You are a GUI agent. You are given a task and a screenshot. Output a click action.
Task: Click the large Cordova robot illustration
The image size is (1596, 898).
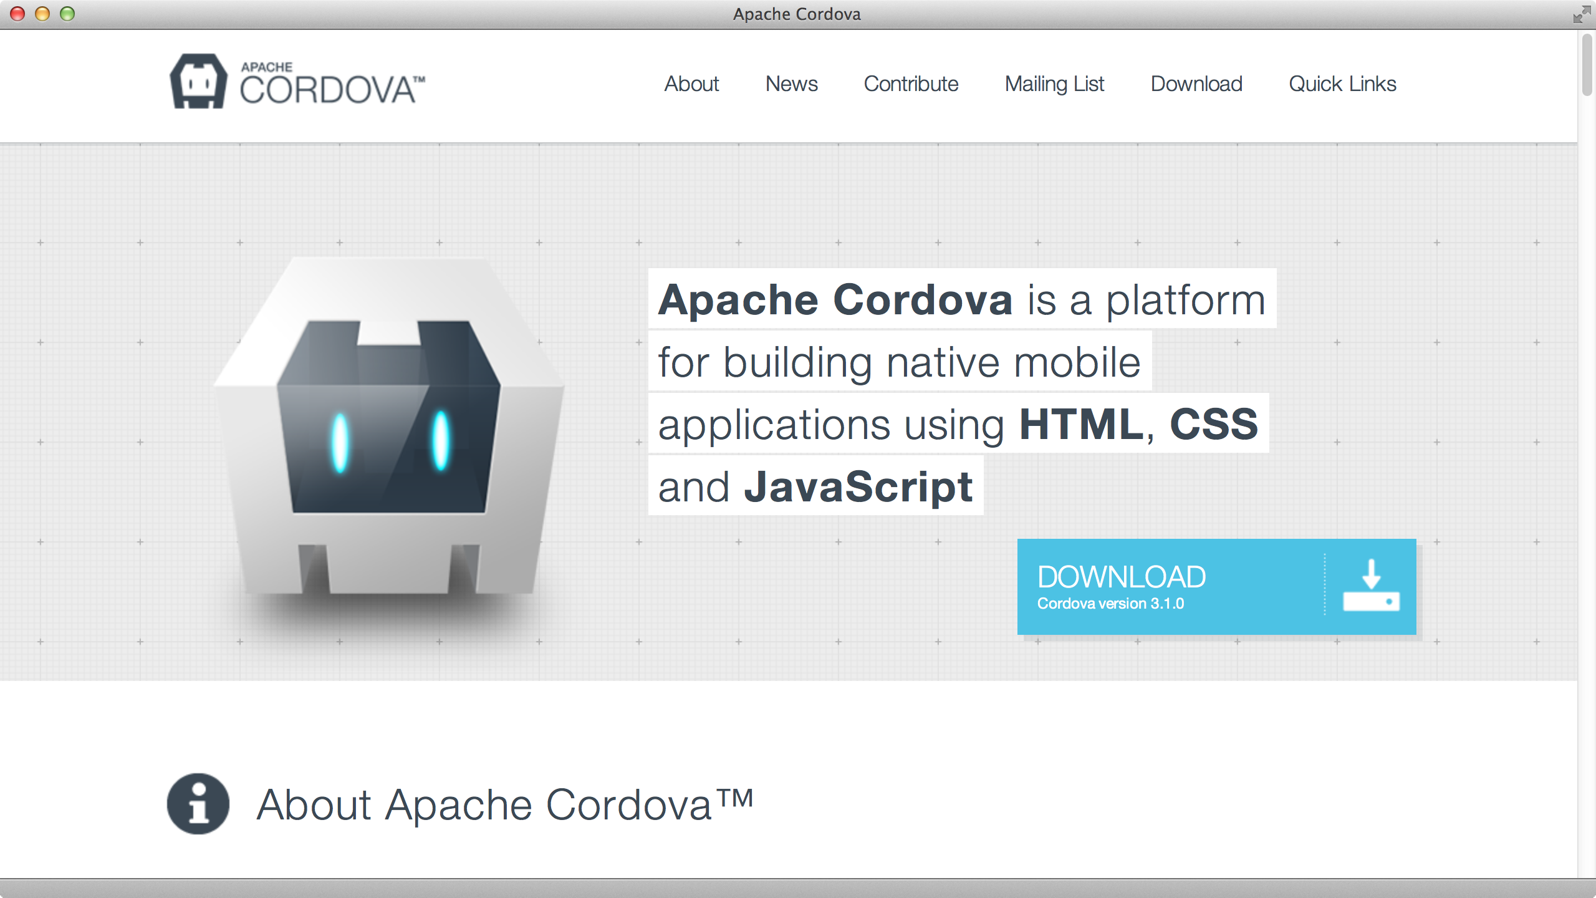point(389,430)
